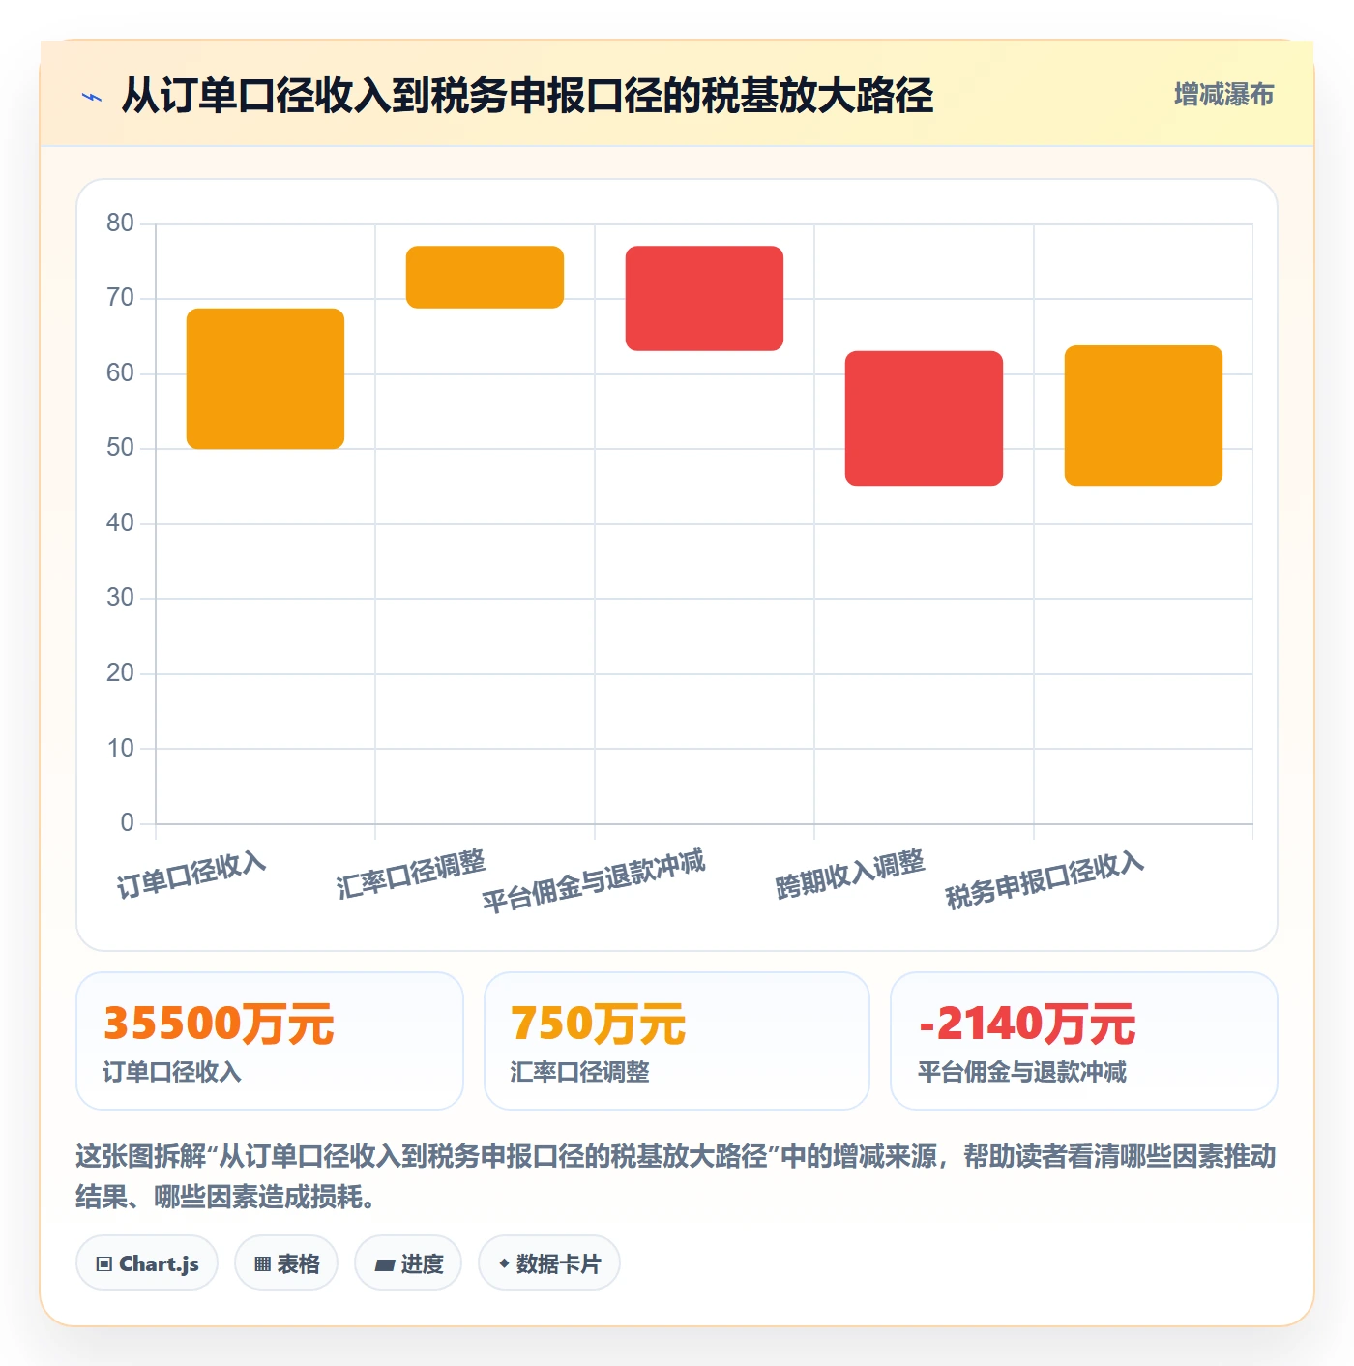Click the y-axis tick label 10
The image size is (1354, 1366).
(121, 749)
